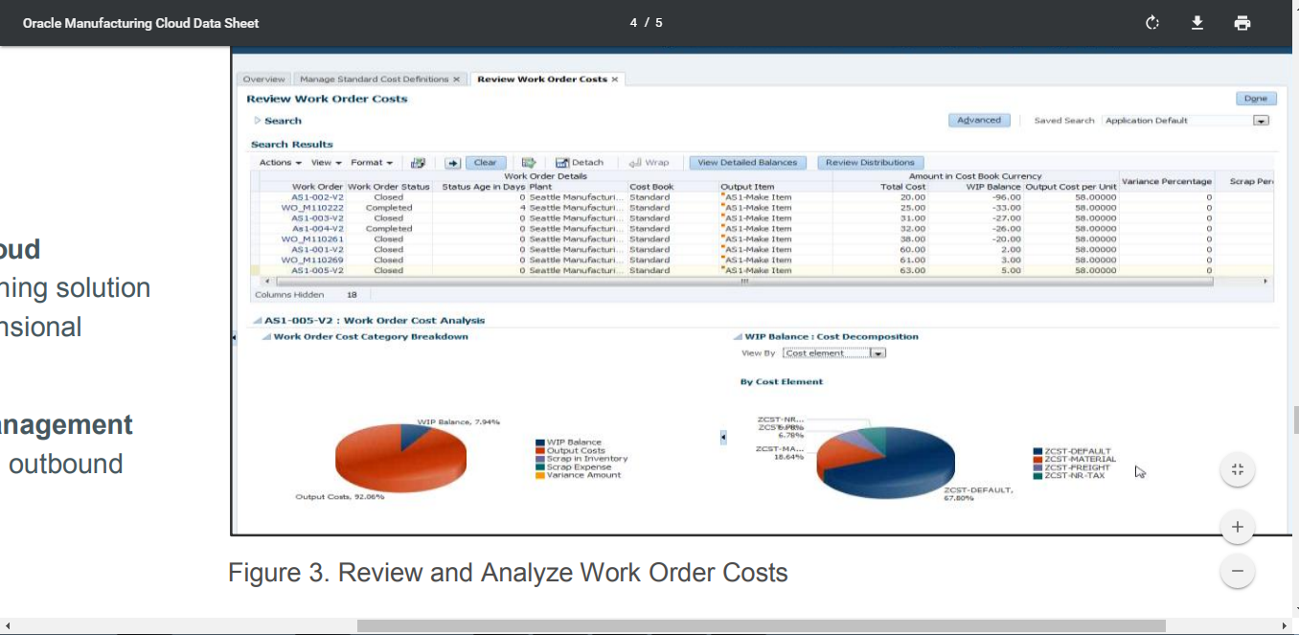Open the Actions menu
Viewport: 1299px width, 635px height.
coord(280,163)
